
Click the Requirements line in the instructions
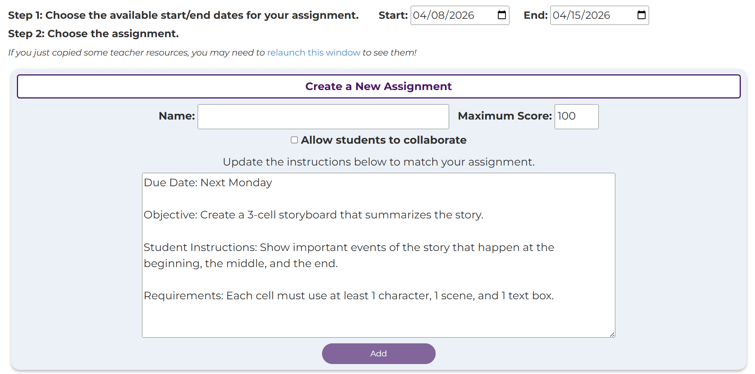(349, 296)
